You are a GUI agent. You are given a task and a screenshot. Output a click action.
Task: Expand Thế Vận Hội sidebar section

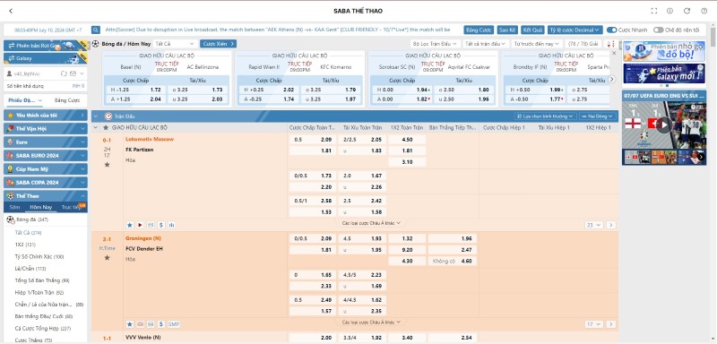(x=46, y=129)
